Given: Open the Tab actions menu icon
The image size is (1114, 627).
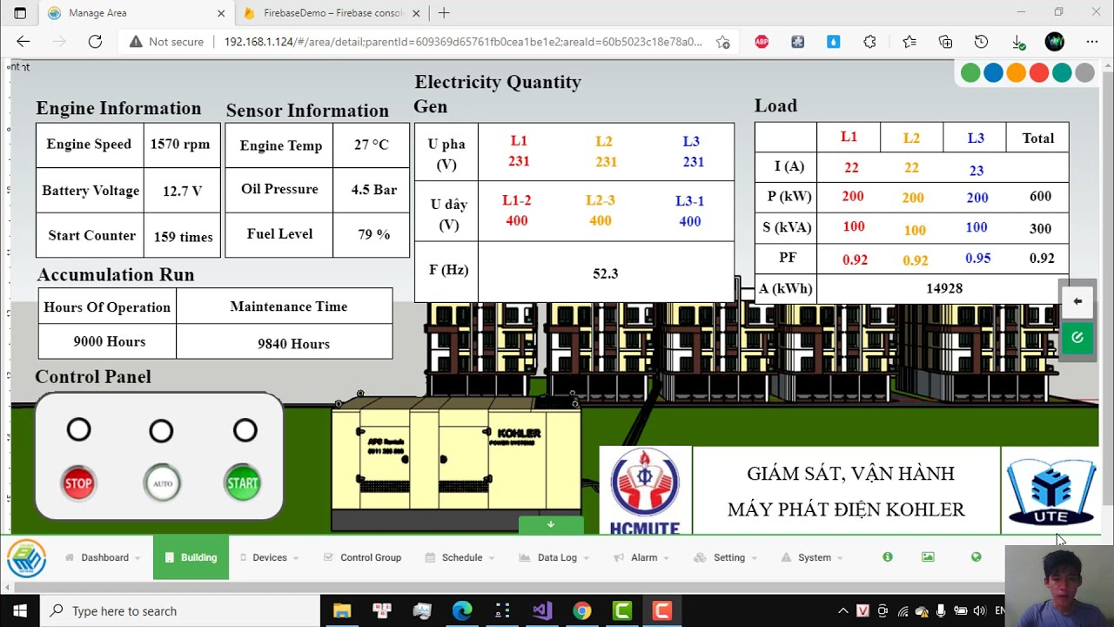Looking at the screenshot, I should tap(20, 13).
